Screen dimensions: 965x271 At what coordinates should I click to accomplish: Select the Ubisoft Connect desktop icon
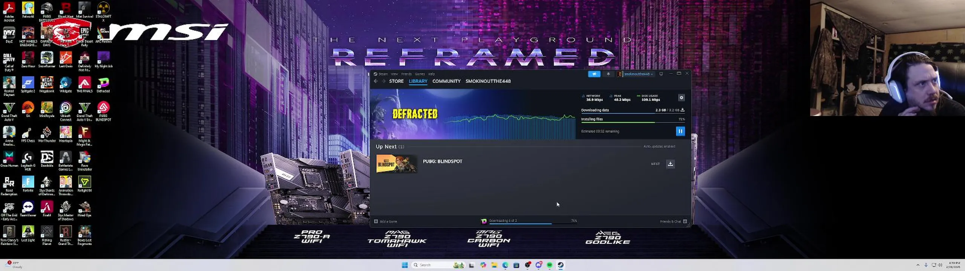click(x=66, y=111)
